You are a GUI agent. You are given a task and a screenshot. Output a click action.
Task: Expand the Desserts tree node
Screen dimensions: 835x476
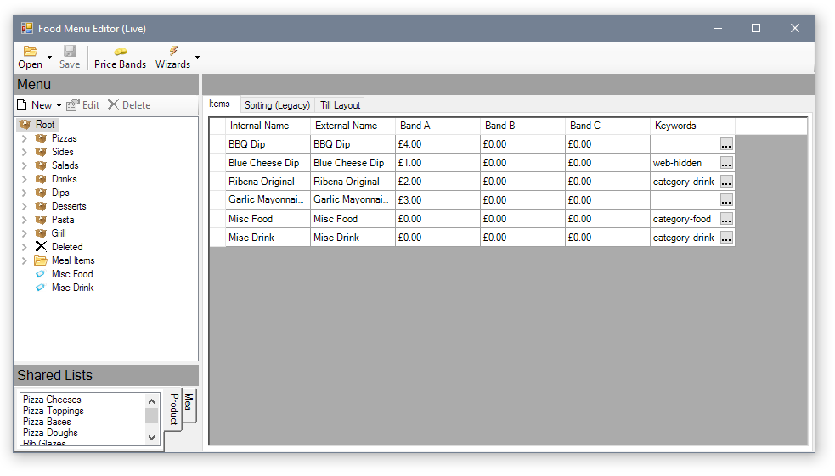[24, 206]
